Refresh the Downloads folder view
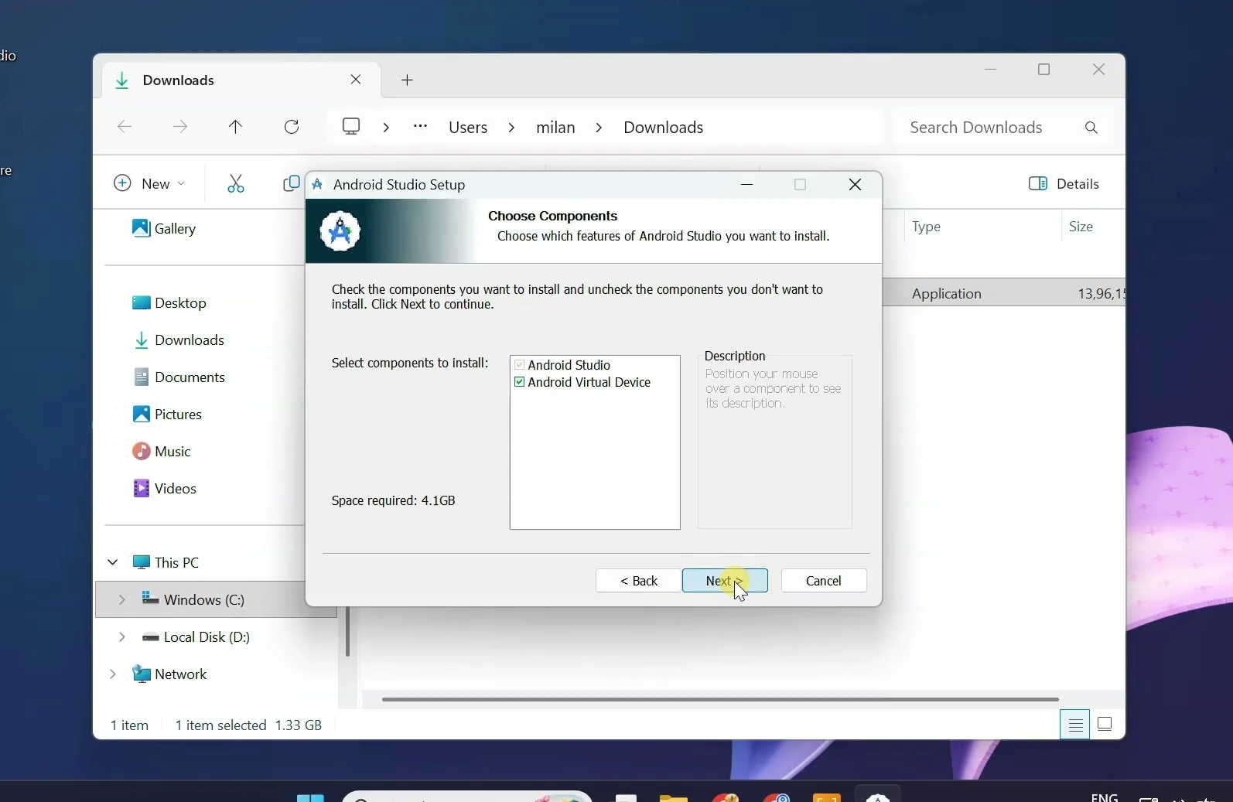This screenshot has width=1233, height=802. click(292, 128)
